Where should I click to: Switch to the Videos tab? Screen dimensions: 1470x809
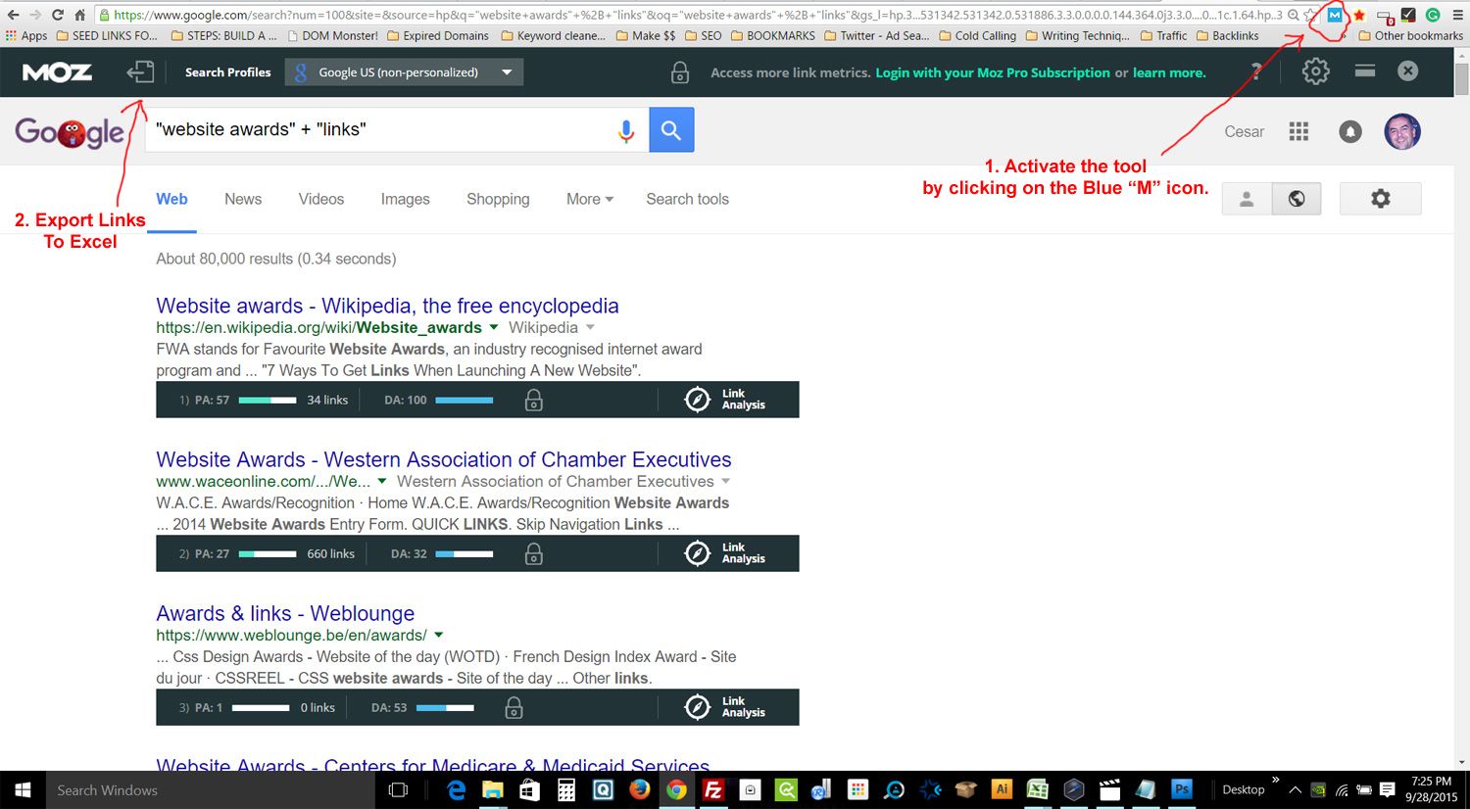point(321,199)
